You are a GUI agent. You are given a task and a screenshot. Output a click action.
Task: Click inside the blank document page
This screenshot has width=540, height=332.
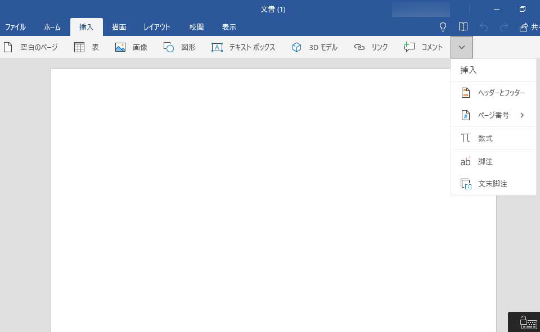253,197
